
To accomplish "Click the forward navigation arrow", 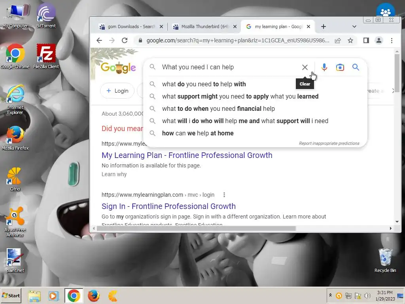I will pos(112,40).
